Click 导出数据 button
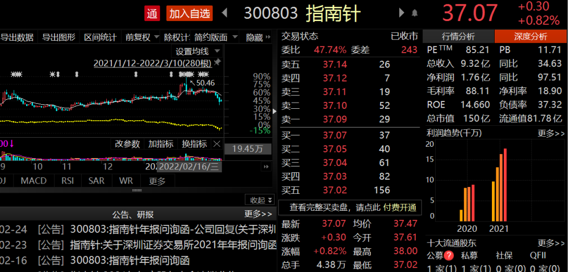 pyautogui.click(x=16, y=37)
